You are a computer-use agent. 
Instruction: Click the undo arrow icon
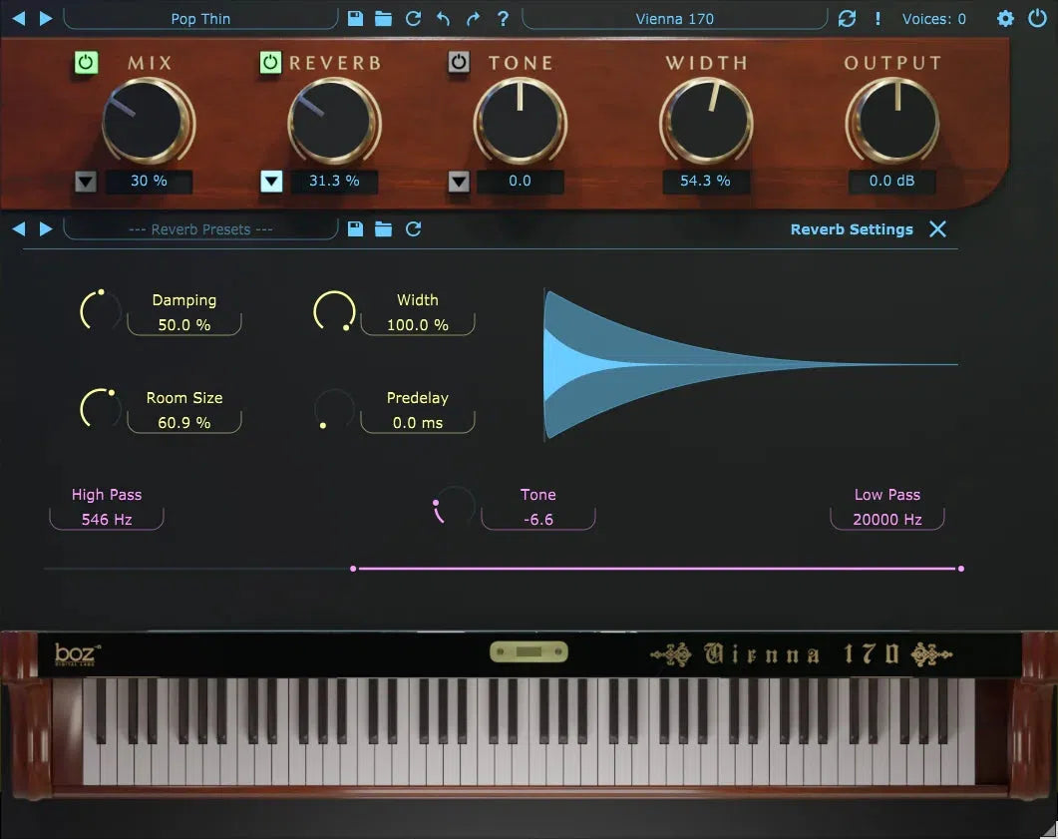pyautogui.click(x=443, y=18)
